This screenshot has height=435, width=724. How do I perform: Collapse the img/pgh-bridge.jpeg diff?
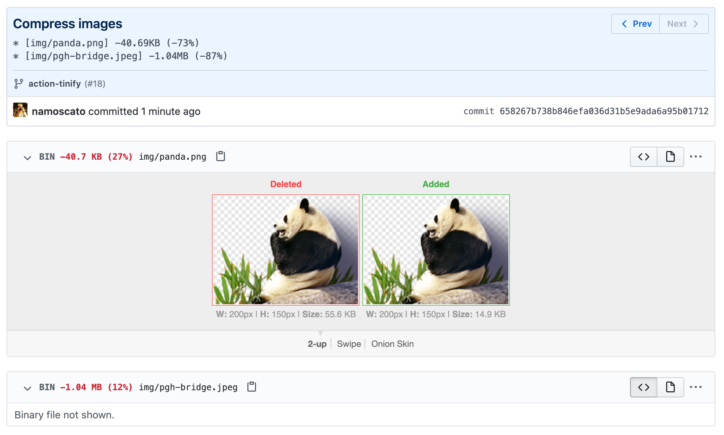pyautogui.click(x=27, y=388)
